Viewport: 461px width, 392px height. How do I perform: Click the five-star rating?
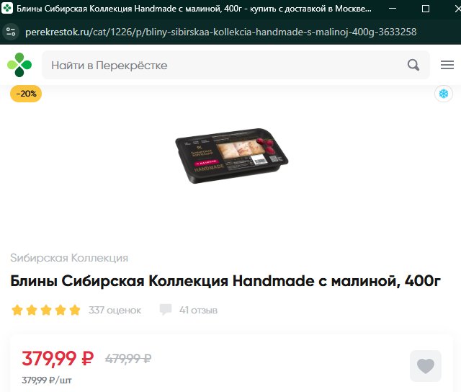click(46, 310)
